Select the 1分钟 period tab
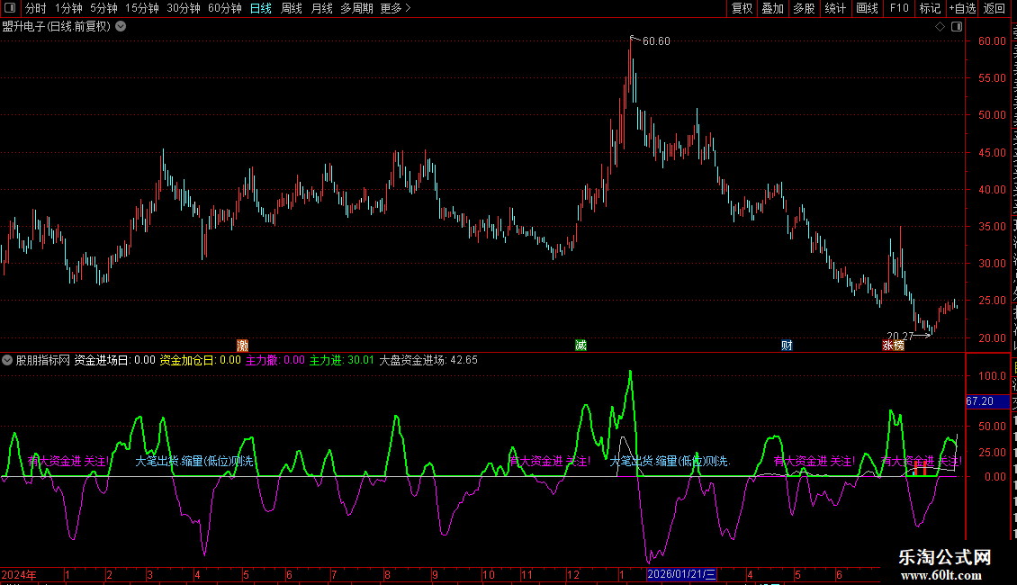1017x585 pixels. coord(68,8)
